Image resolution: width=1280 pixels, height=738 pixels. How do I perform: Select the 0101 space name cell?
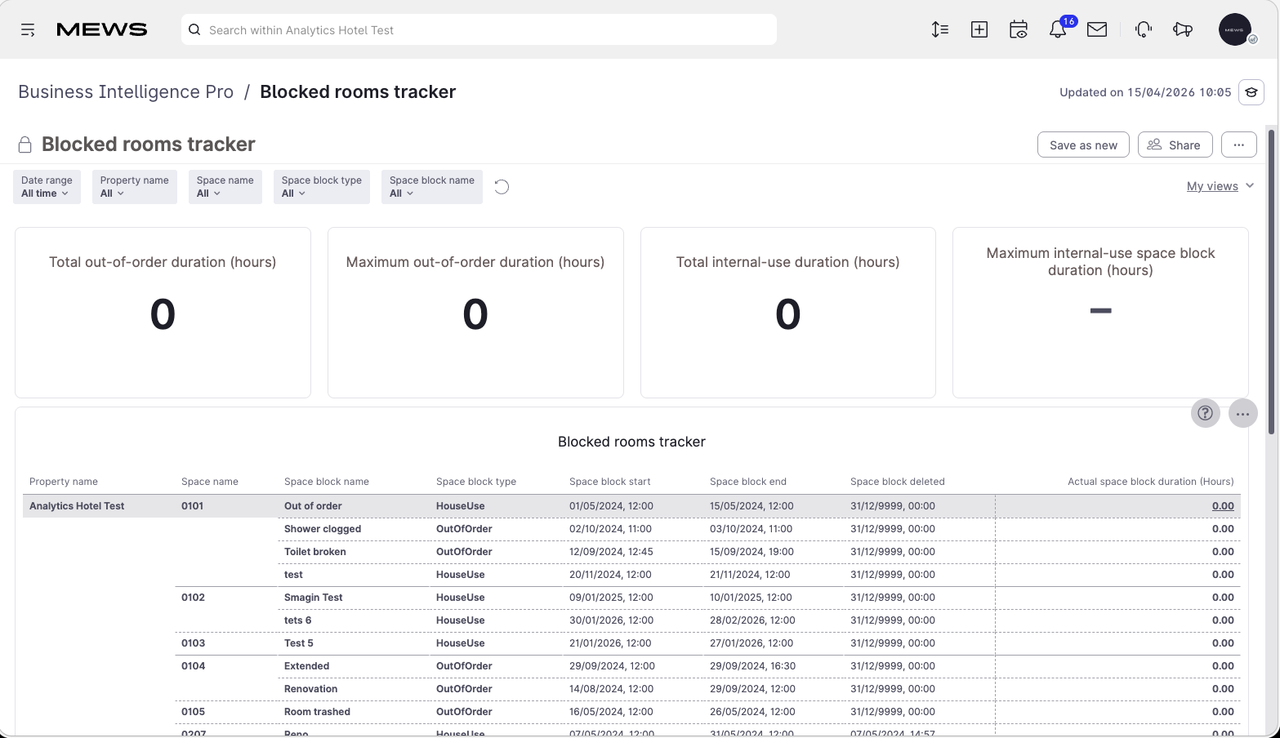(193, 506)
